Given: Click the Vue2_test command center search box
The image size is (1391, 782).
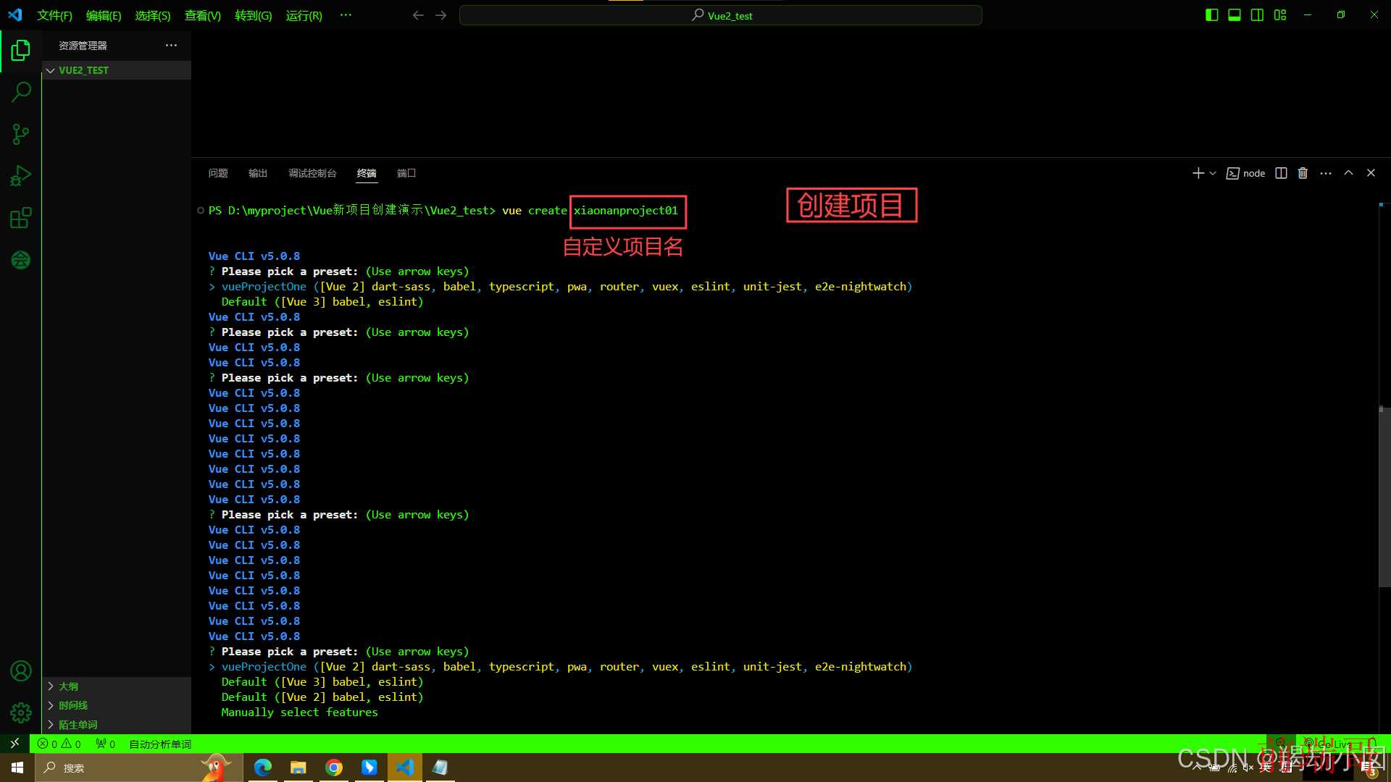Looking at the screenshot, I should click(x=721, y=15).
